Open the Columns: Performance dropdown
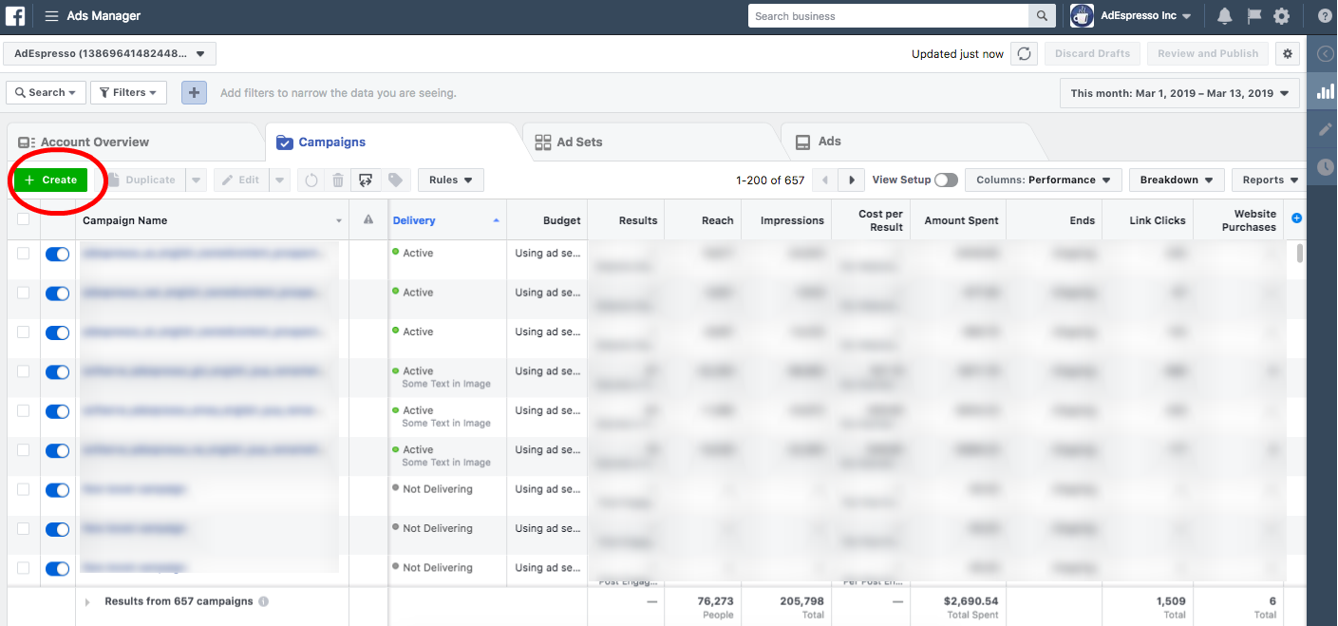The image size is (1338, 626). point(1044,180)
